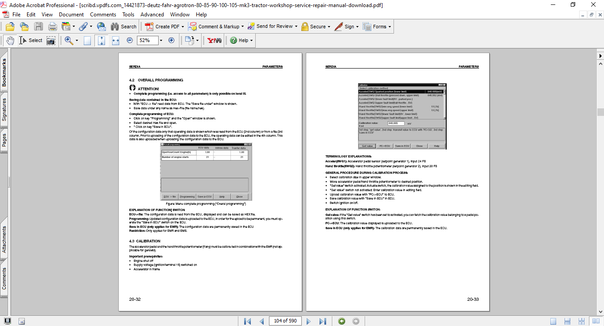The width and height of the screenshot is (604, 326).
Task: Click the page number field
Action: click(284, 321)
